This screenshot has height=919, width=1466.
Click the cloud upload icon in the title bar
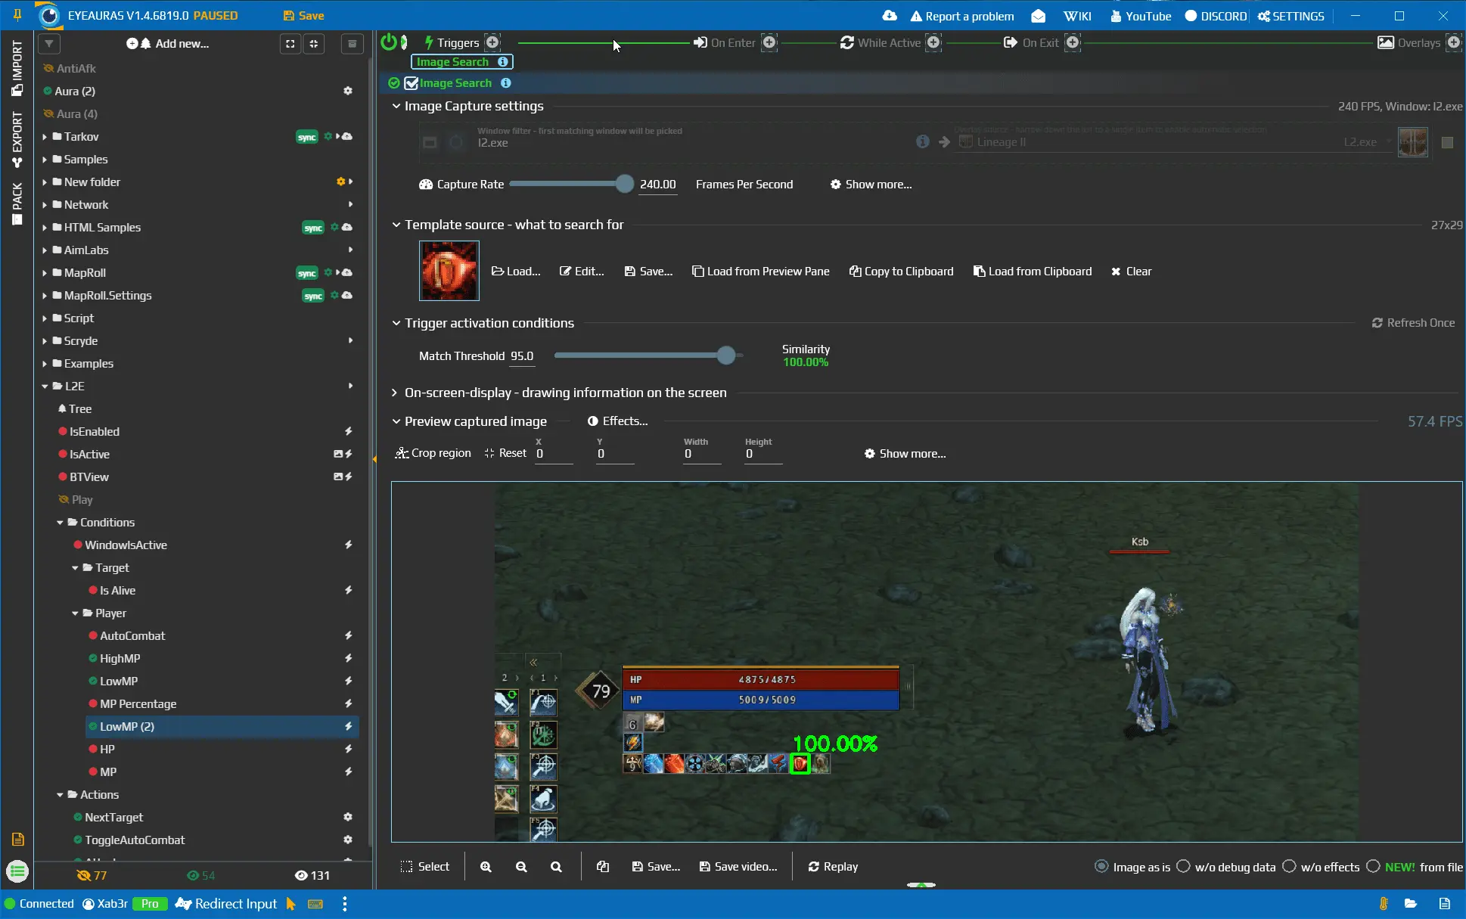pyautogui.click(x=890, y=16)
